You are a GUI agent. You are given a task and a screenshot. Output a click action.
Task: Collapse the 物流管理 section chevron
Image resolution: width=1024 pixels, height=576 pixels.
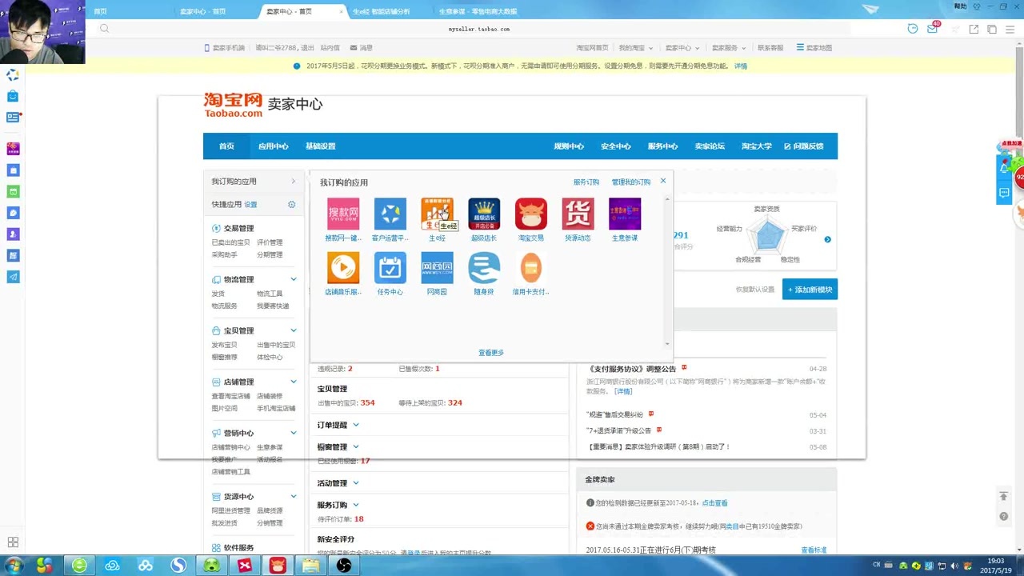(x=294, y=279)
